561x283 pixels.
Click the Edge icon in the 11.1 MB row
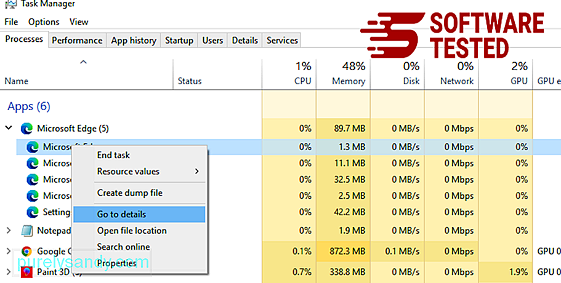(33, 163)
